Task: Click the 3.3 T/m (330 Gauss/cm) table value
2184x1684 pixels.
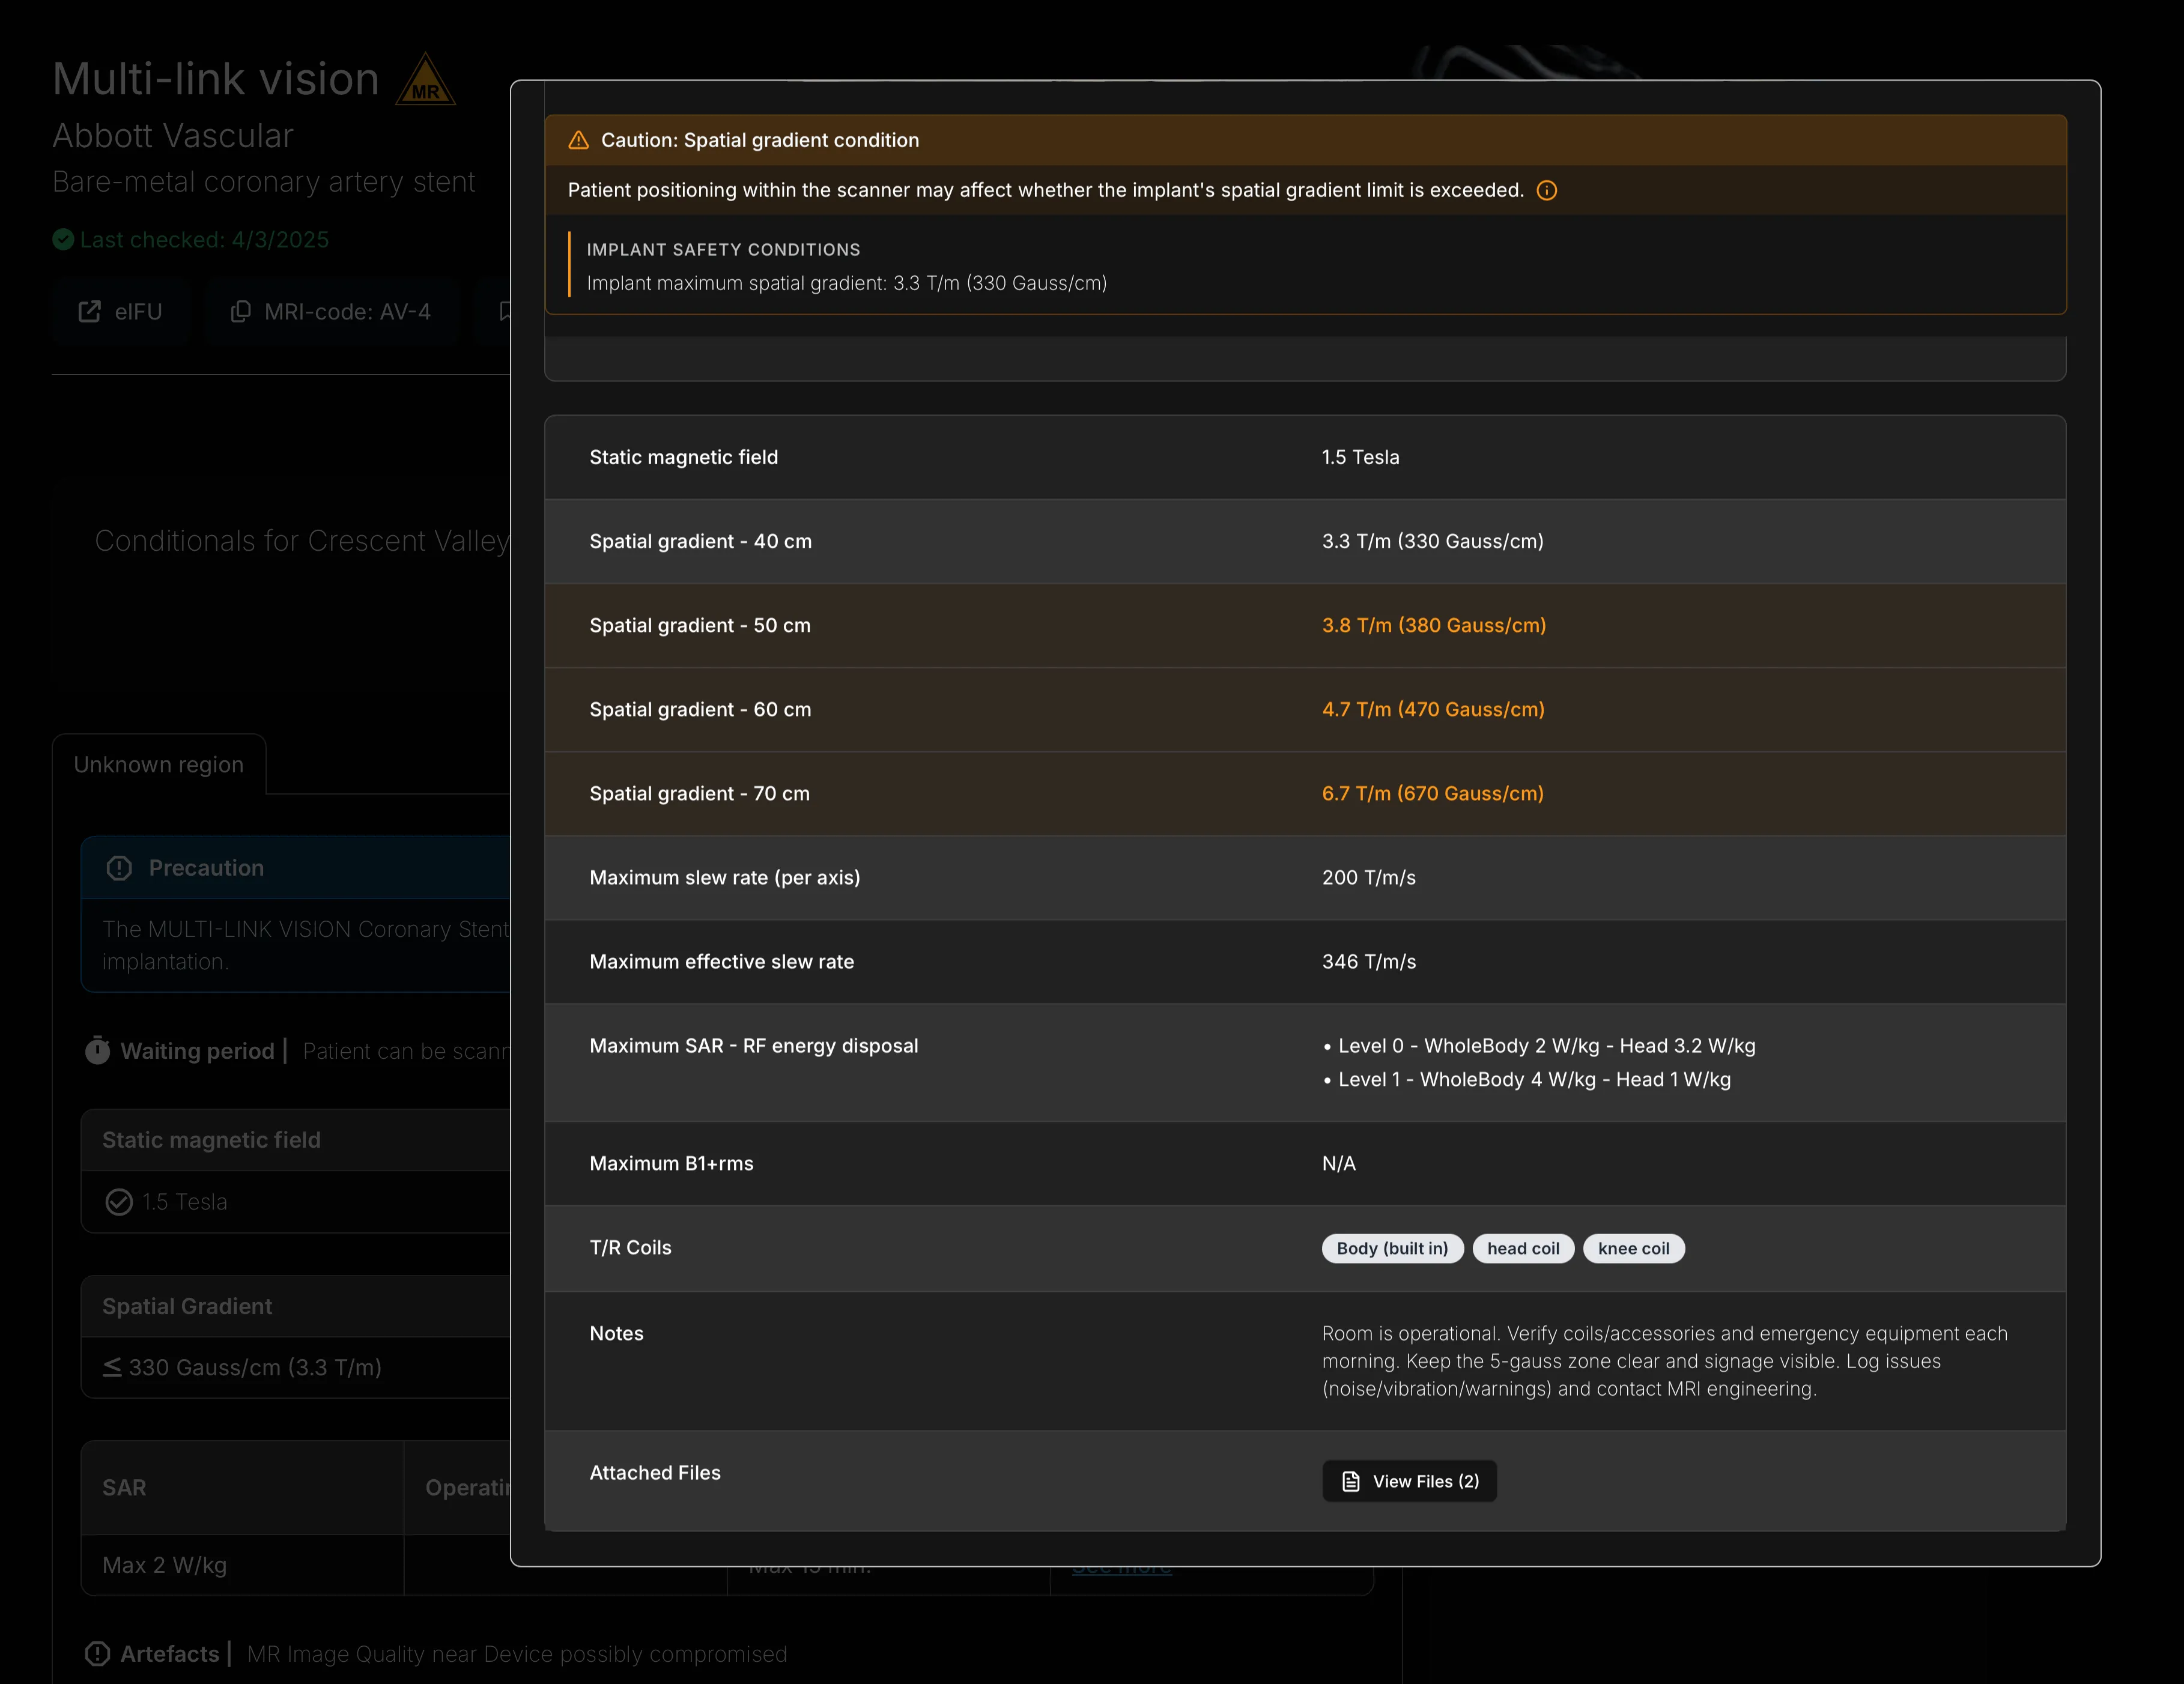Action: click(1433, 541)
